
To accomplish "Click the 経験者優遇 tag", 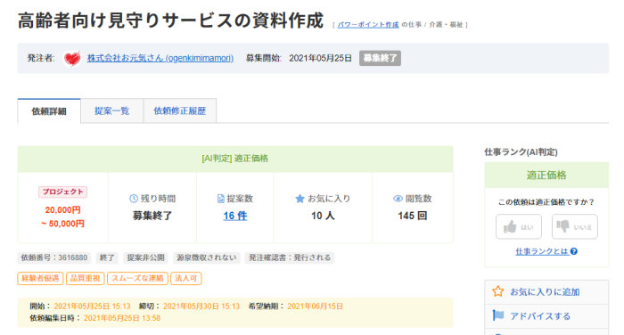I will (40, 278).
